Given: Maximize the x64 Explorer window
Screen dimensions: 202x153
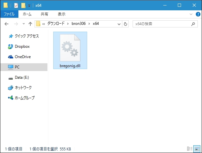Looking at the screenshot, I should pyautogui.click(x=179, y=5).
